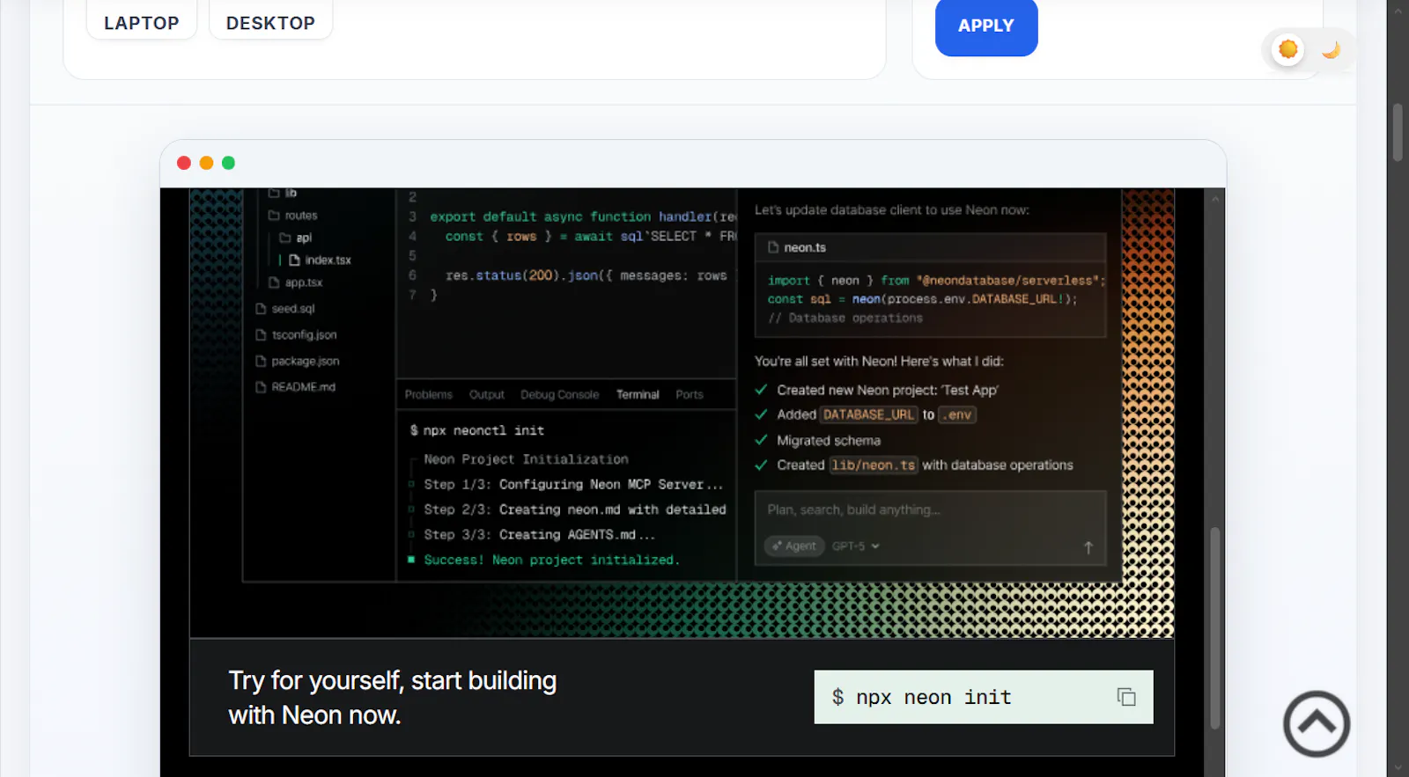Select README.md in file tree

[296, 387]
